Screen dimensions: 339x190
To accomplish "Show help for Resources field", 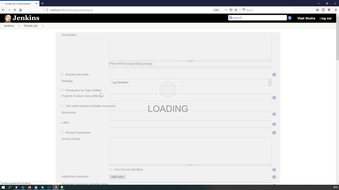I will point(274,114).
